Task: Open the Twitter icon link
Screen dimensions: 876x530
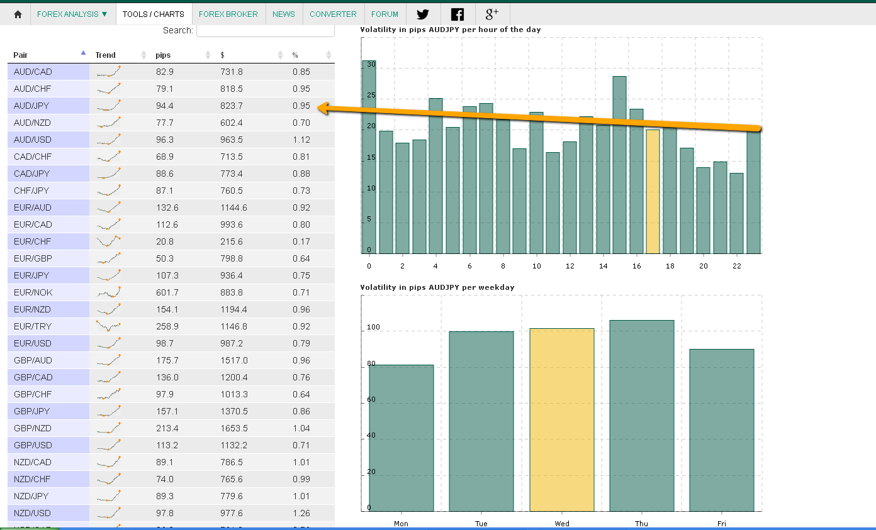Action: click(422, 14)
